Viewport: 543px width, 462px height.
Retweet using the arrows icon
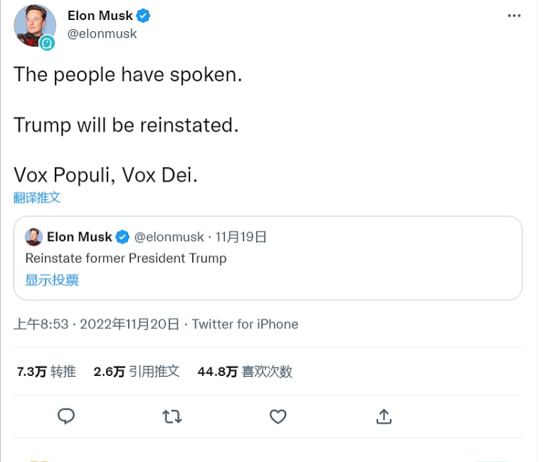click(172, 417)
